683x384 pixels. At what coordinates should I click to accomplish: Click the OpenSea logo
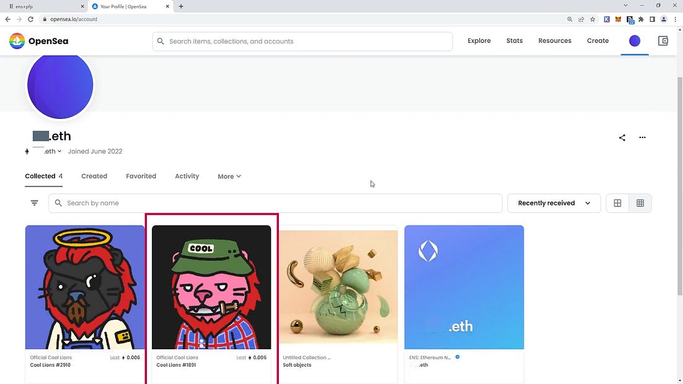(39, 41)
